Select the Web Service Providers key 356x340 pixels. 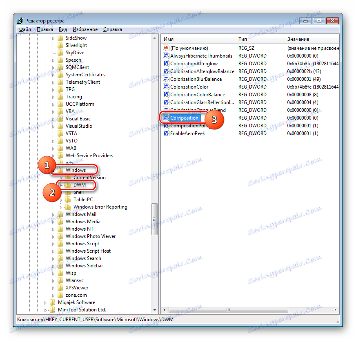(x=89, y=156)
